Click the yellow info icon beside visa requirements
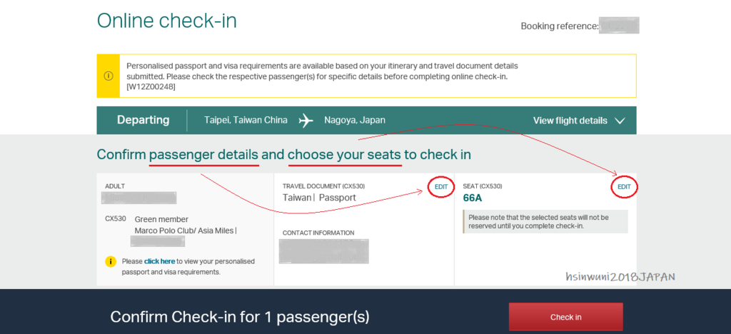Image resolution: width=731 pixels, height=334 pixels. coord(110,262)
